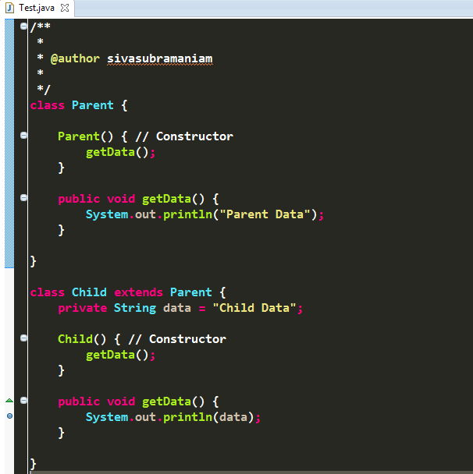Click the blue breakpoint marker in gutter
This screenshot has width=473, height=474.
9,416
